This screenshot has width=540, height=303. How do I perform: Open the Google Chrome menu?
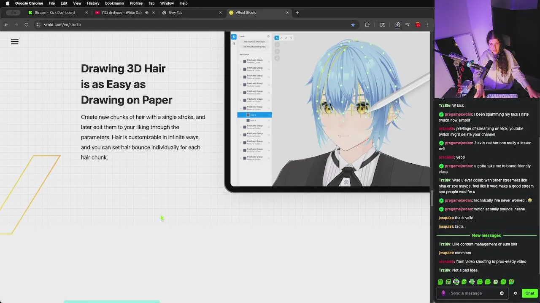[29, 3]
